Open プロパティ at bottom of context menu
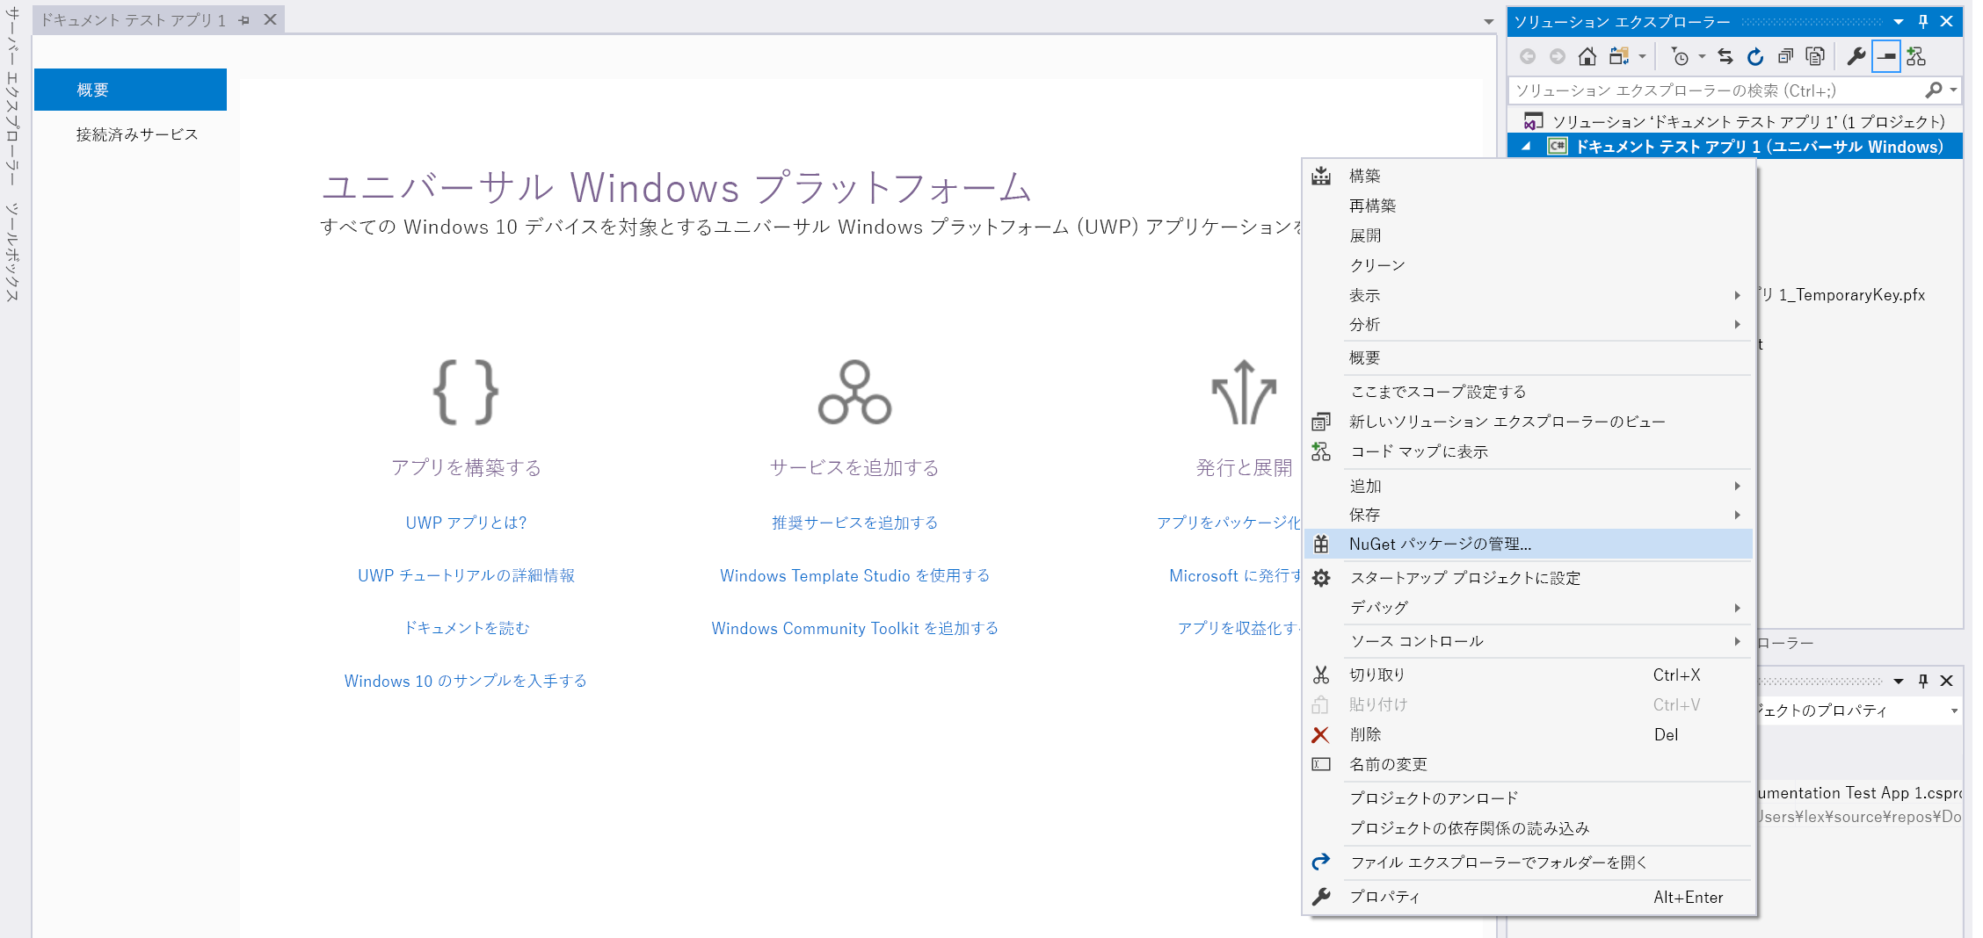This screenshot has height=938, width=1983. pyautogui.click(x=1529, y=897)
